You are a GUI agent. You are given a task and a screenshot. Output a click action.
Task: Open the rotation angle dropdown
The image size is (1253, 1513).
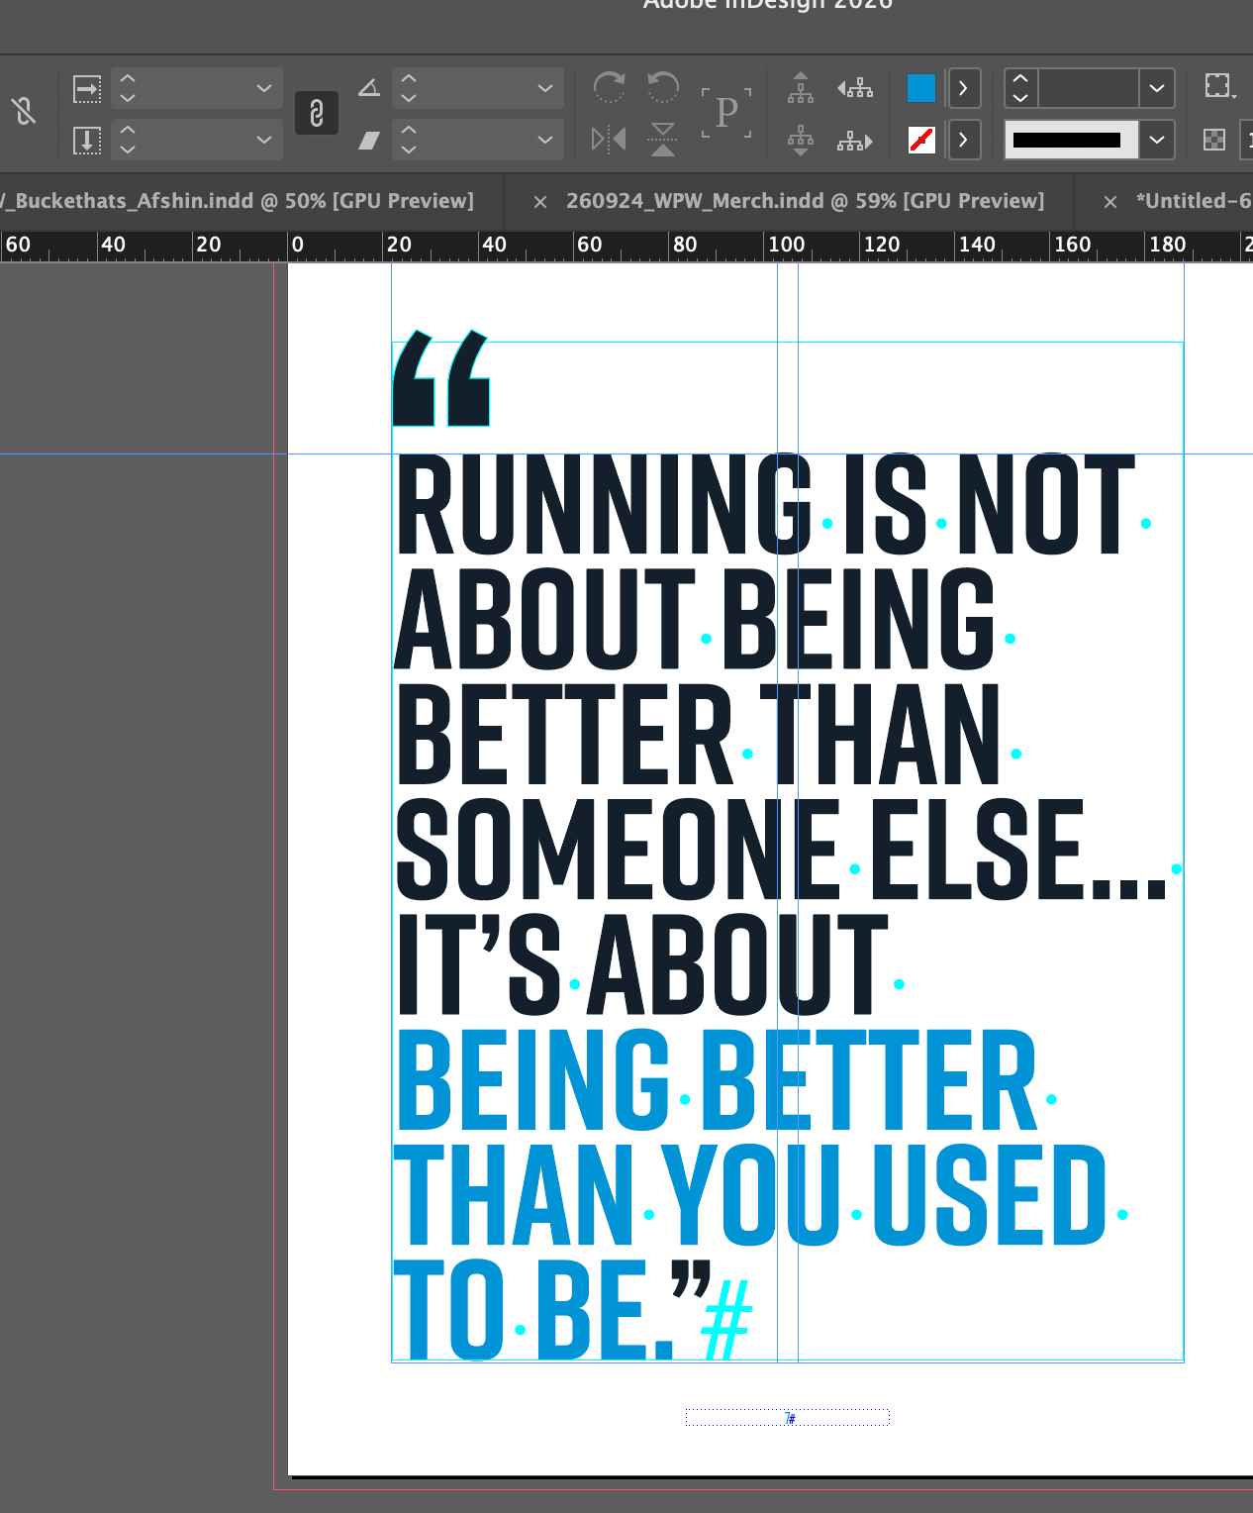click(x=545, y=88)
